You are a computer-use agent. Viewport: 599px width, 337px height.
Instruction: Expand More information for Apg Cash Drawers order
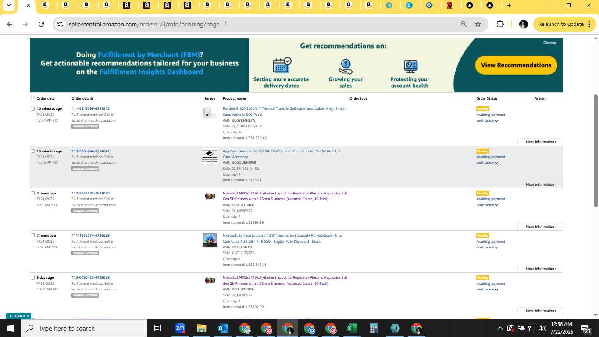pos(540,184)
